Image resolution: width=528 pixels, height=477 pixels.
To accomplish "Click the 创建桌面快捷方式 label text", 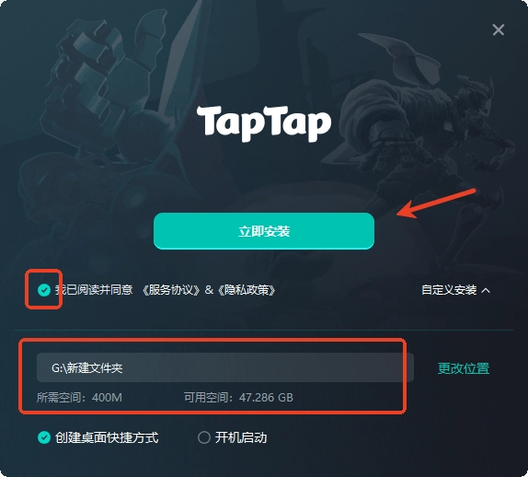I will click(x=107, y=437).
